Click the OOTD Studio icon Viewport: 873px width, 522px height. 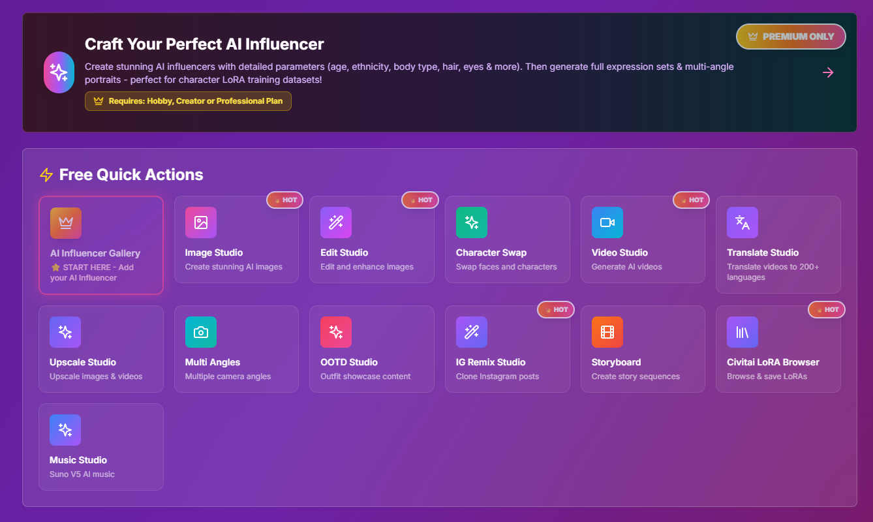[x=336, y=332]
